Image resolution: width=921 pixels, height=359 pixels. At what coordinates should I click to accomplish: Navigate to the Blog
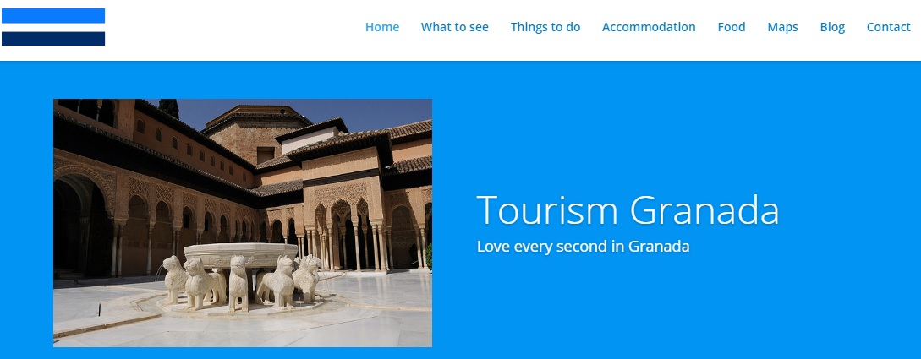click(x=832, y=27)
